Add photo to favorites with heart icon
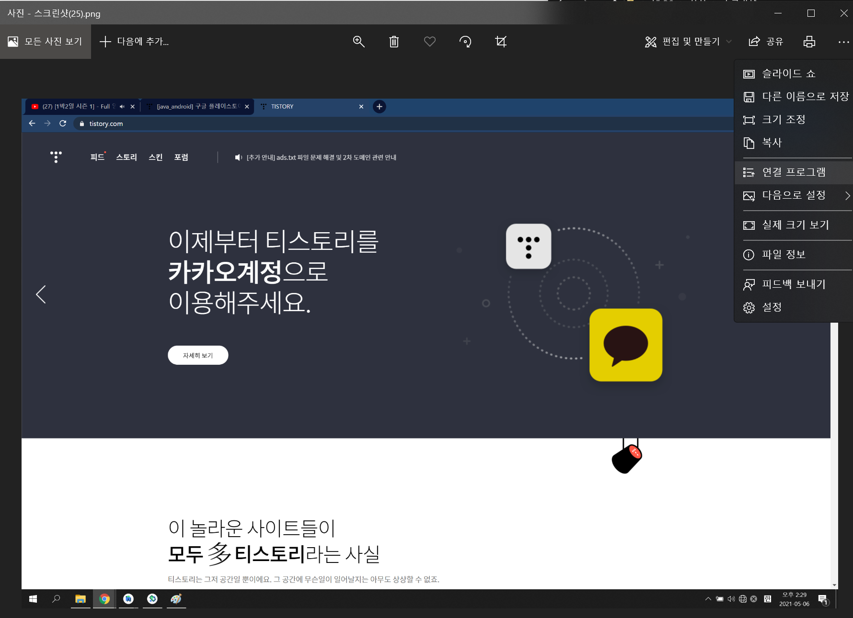Screen dimensions: 853x618 pos(430,42)
